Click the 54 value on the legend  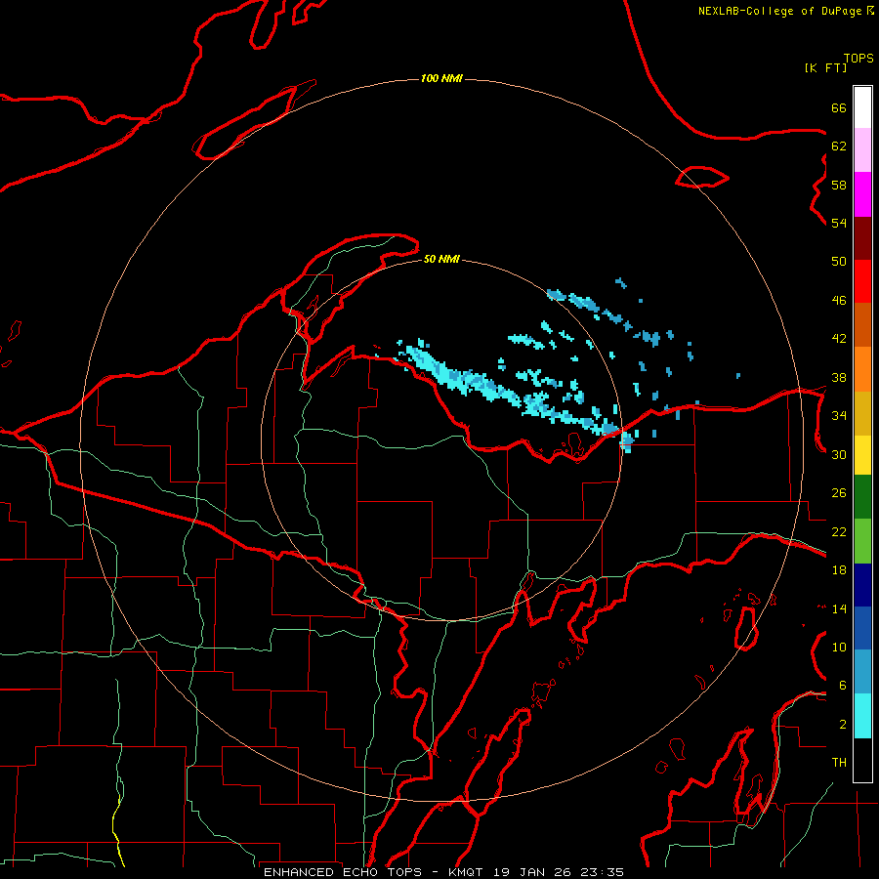[x=839, y=223]
